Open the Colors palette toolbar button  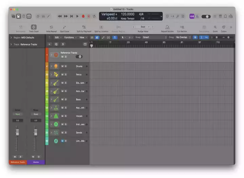224,29
